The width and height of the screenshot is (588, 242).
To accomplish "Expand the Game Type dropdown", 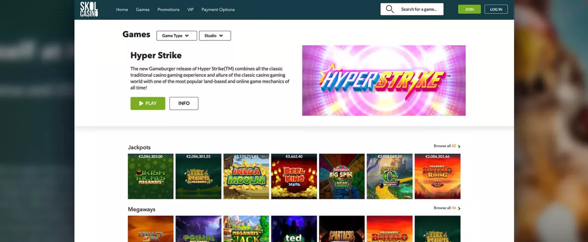I will 176,36.
